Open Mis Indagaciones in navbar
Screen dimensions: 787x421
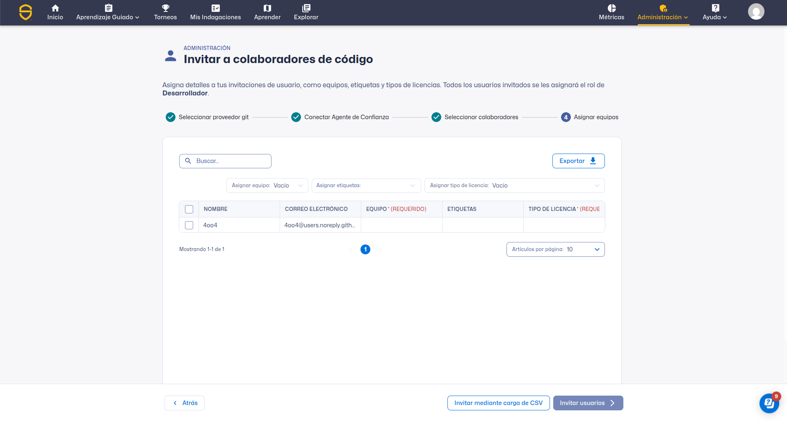coord(215,12)
